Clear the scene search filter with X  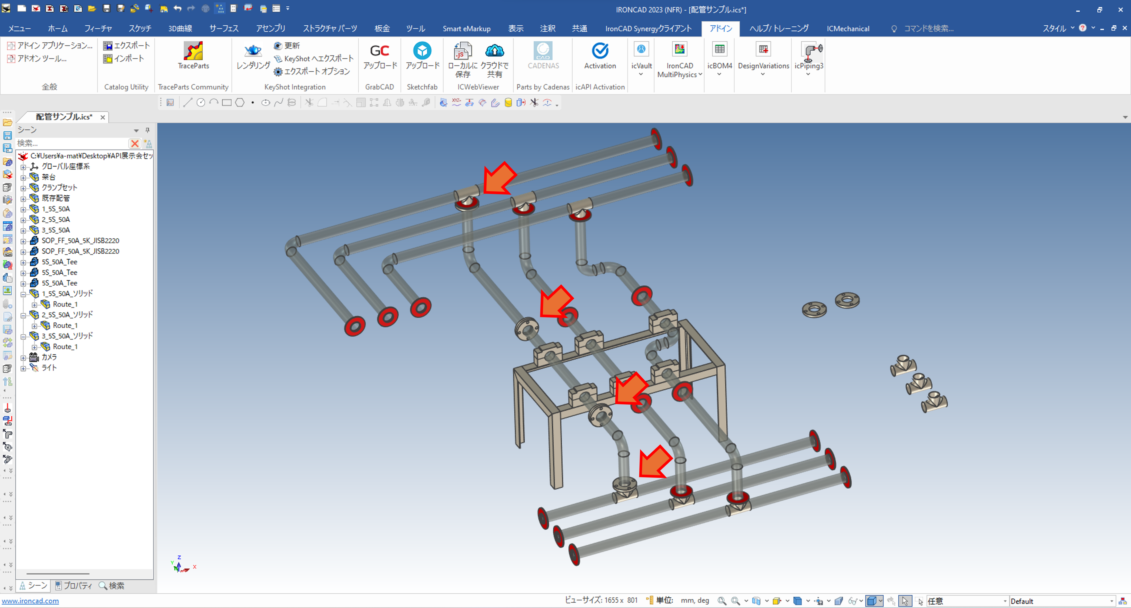[134, 143]
